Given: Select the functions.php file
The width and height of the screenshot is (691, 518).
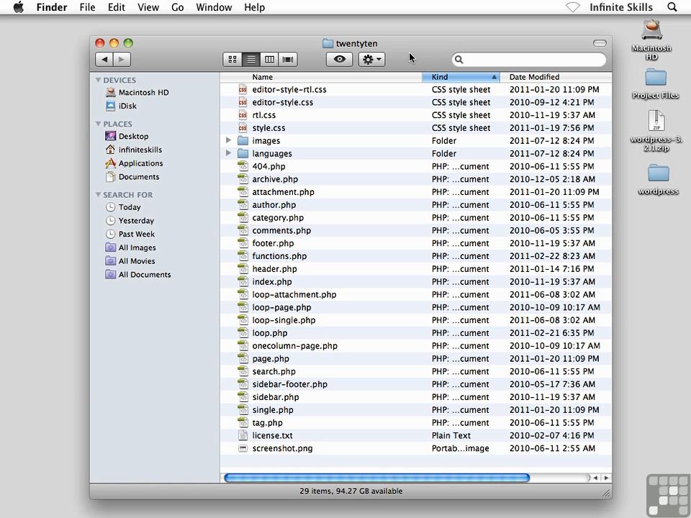Looking at the screenshot, I should (415, 256).
